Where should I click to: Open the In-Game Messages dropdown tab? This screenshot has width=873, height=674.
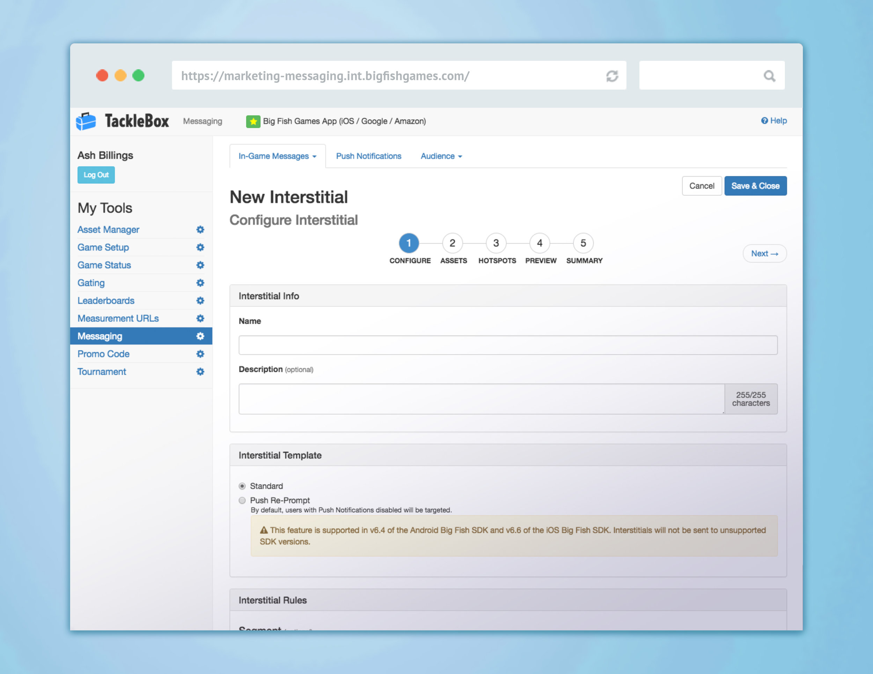click(277, 156)
